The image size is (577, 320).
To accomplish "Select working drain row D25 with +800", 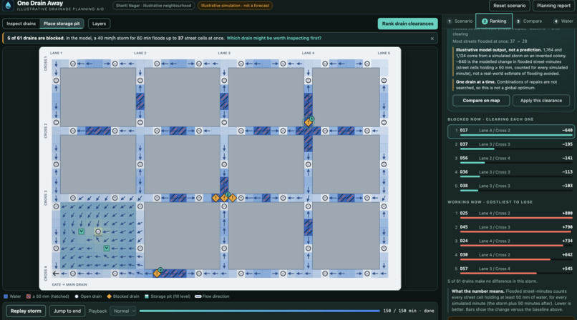I will point(511,214).
